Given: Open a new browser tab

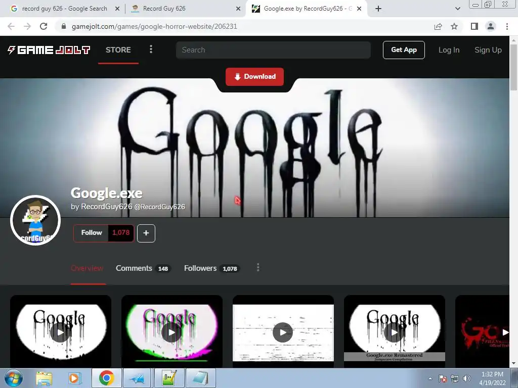Looking at the screenshot, I should [378, 9].
